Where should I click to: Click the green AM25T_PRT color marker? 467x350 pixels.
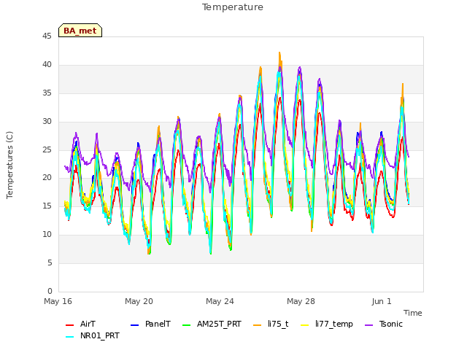pyautogui.click(x=186, y=325)
